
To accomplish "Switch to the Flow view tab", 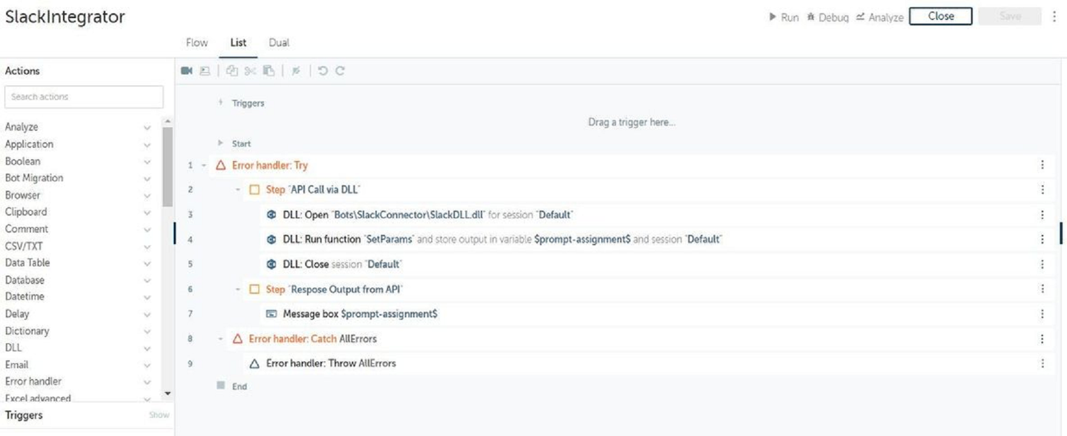I will pyautogui.click(x=197, y=43).
